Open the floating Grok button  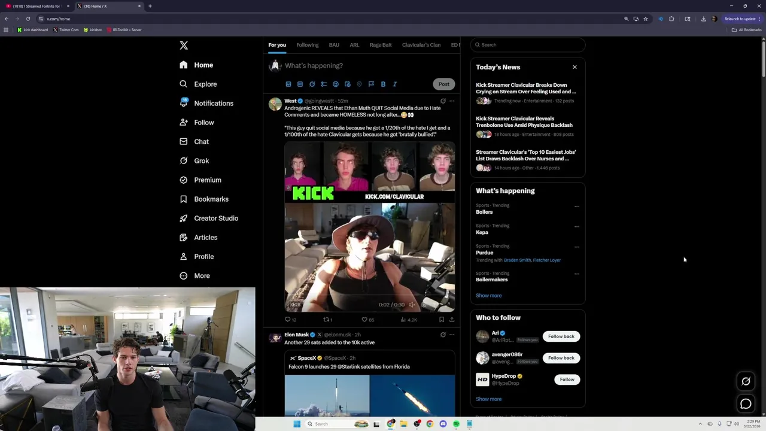point(746,381)
